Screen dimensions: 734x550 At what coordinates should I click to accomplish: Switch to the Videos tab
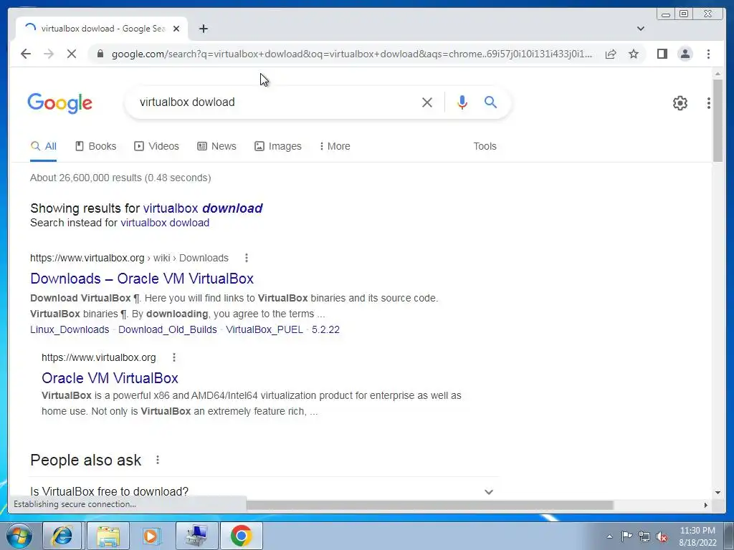(x=156, y=146)
